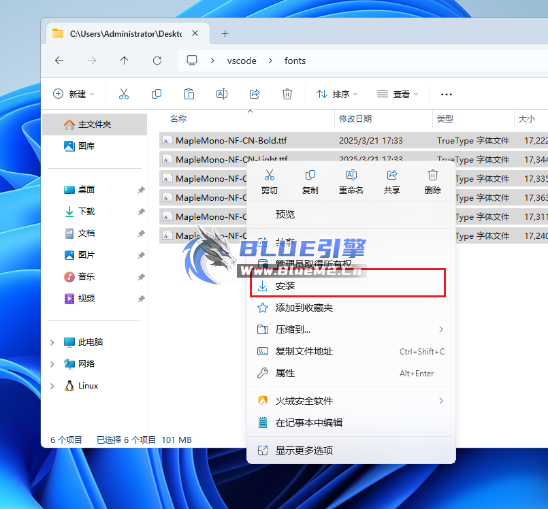Open 属性 from the context menu
Viewport: 548px width, 509px height.
285,373
